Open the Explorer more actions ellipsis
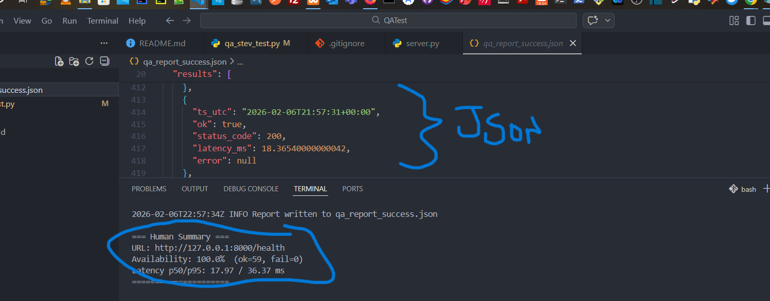This screenshot has width=770, height=301. tap(104, 44)
